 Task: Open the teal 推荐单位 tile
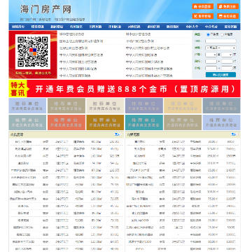pos(144,122)
